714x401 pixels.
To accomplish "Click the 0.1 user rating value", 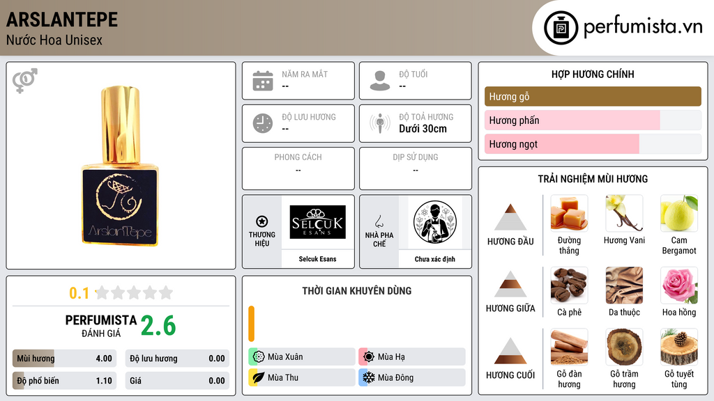I will (79, 293).
